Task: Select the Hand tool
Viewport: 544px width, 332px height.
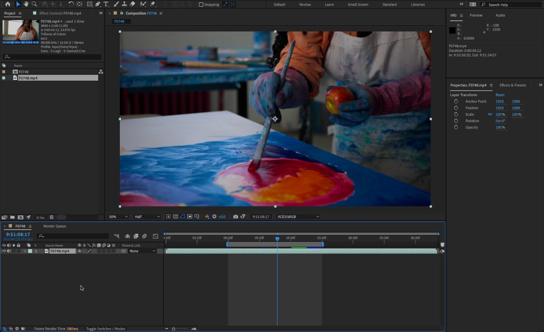Action: (x=26, y=4)
